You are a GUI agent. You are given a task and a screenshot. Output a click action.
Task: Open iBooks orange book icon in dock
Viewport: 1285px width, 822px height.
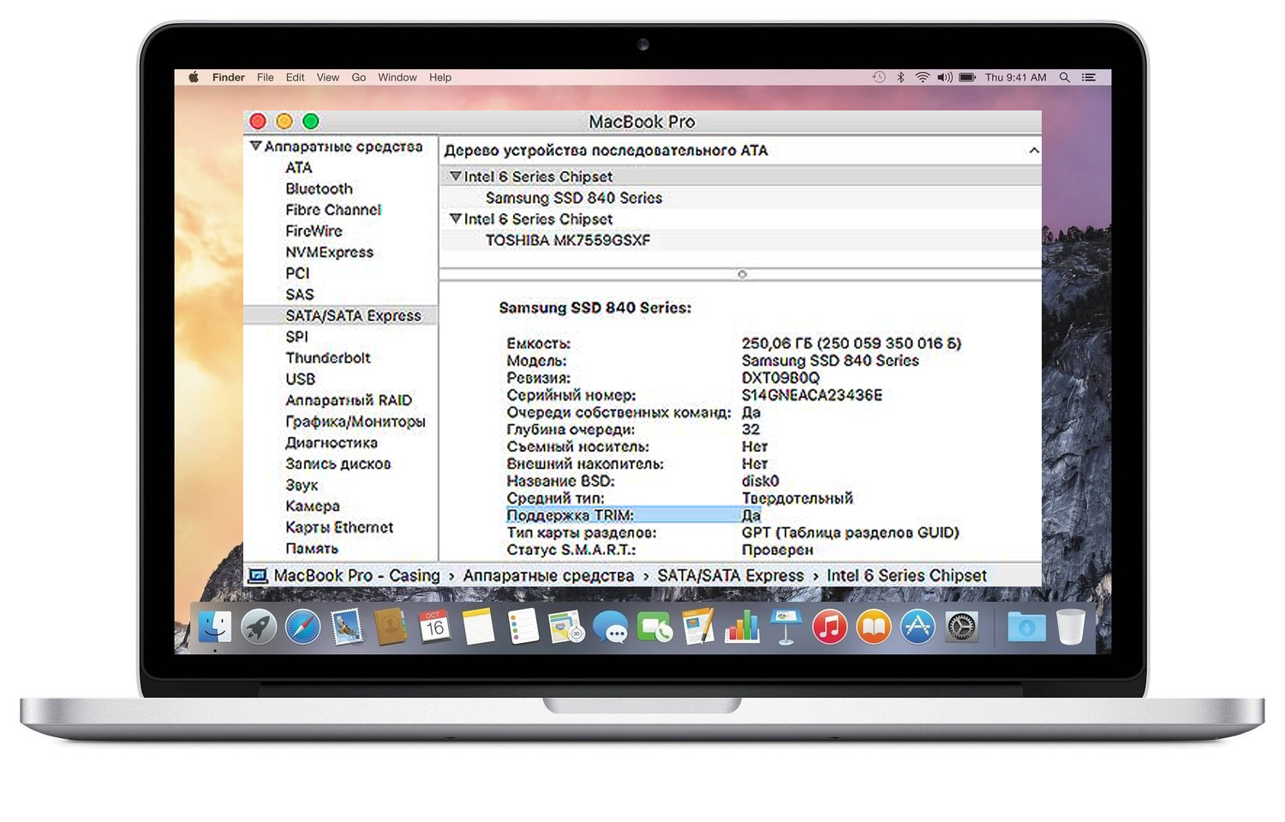pyautogui.click(x=874, y=628)
